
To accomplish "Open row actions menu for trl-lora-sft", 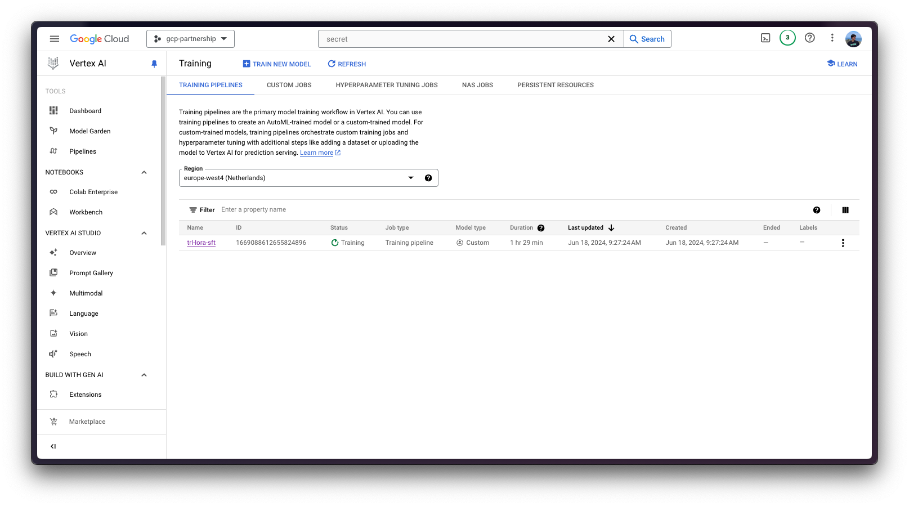I will click(x=843, y=243).
